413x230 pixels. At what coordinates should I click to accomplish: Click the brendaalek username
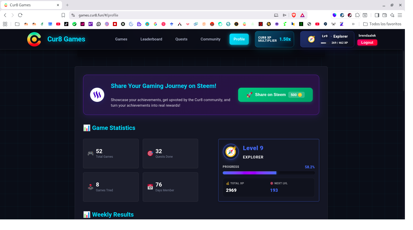coord(367,35)
